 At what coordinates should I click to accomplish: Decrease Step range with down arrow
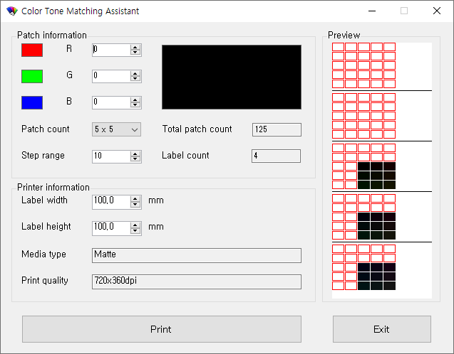(x=135, y=159)
